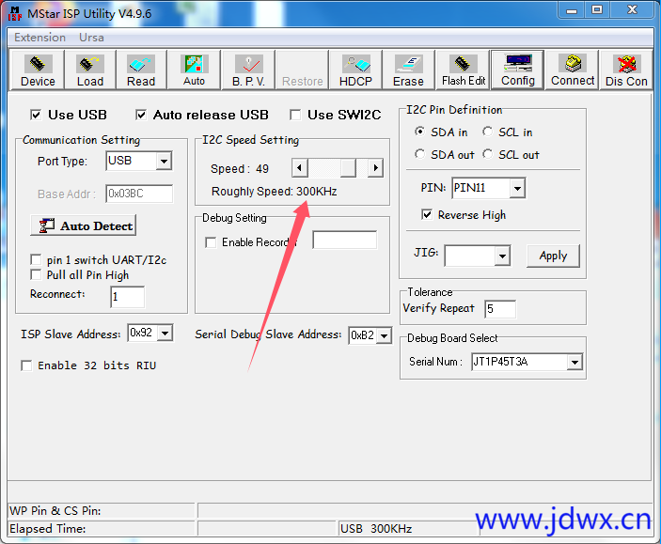Choose the SDA out radio button
The image size is (661, 544).
click(419, 154)
